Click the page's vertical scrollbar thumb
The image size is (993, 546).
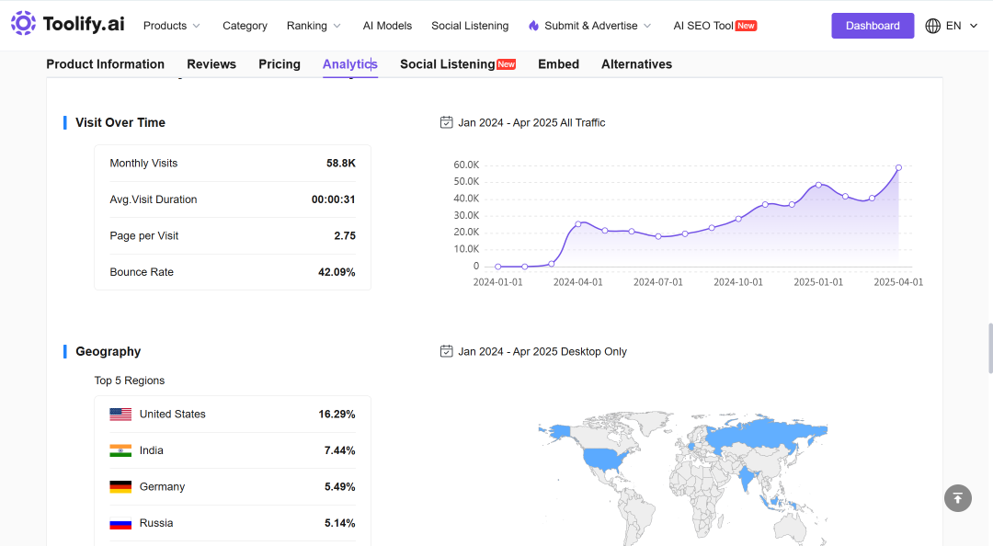pyautogui.click(x=990, y=348)
